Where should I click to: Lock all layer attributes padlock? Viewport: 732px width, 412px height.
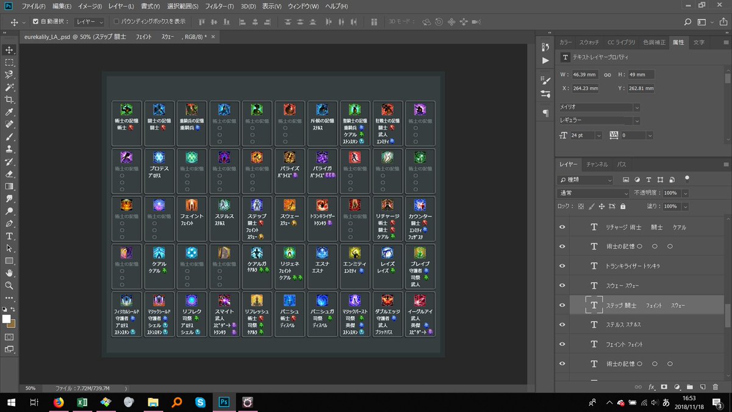tap(622, 206)
